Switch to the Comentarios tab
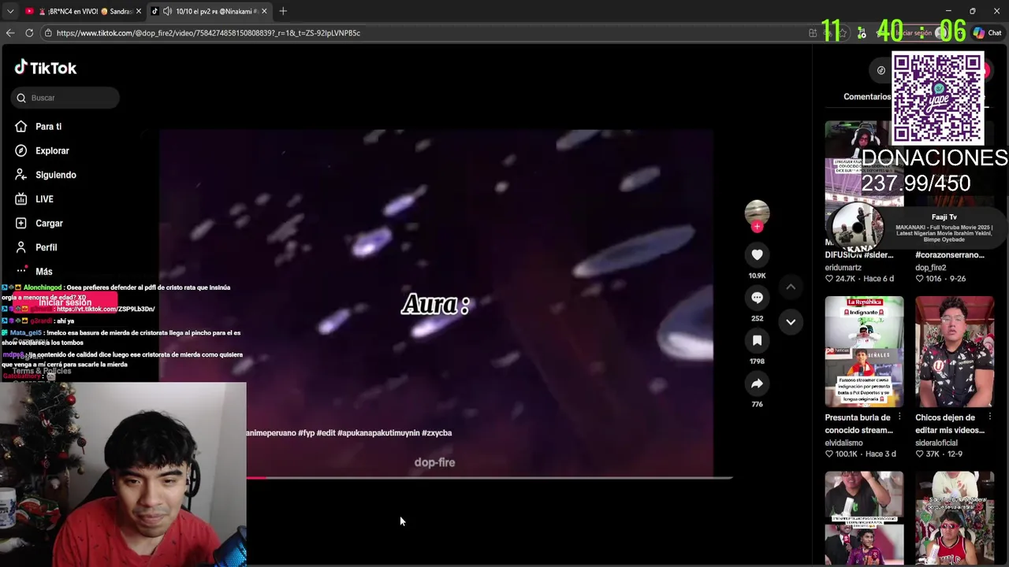 (866, 97)
